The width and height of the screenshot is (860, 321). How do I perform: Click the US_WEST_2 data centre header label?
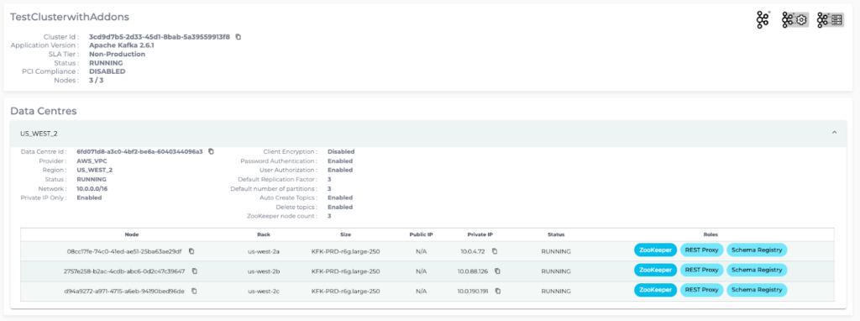coord(39,134)
